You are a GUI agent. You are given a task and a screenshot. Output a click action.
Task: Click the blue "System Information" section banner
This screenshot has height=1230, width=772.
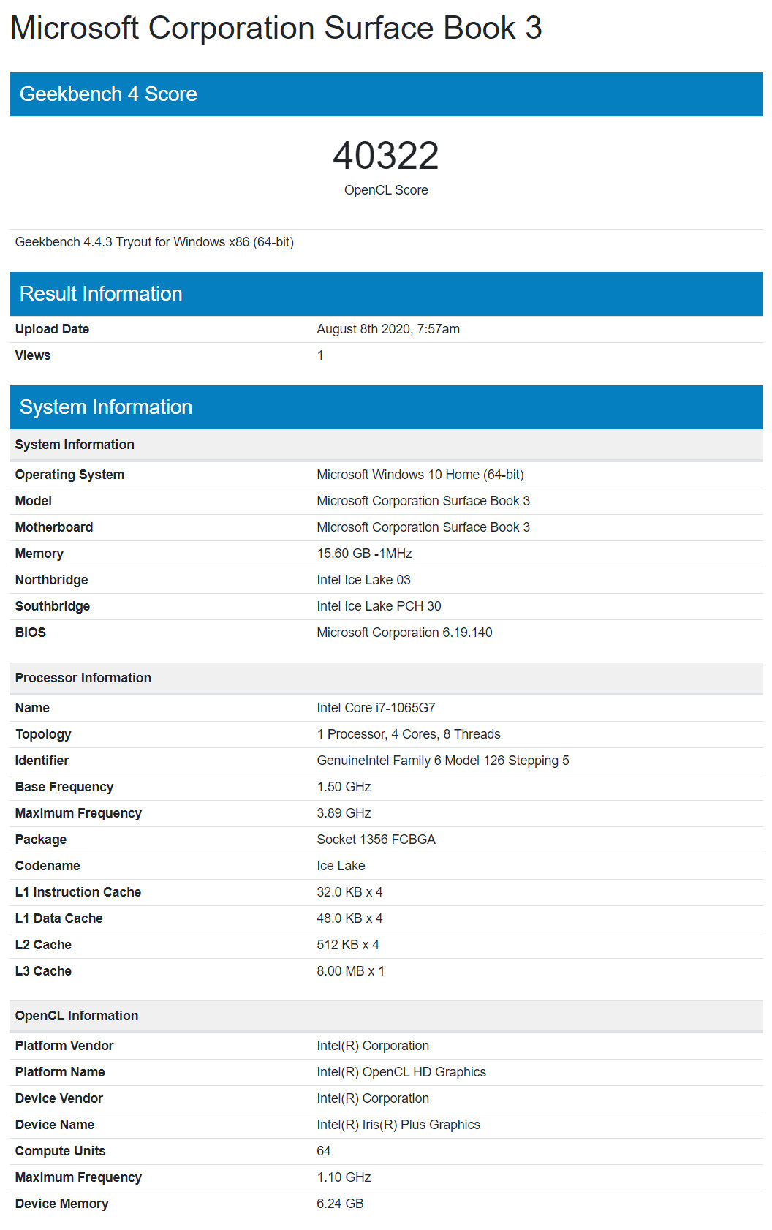[x=386, y=407]
